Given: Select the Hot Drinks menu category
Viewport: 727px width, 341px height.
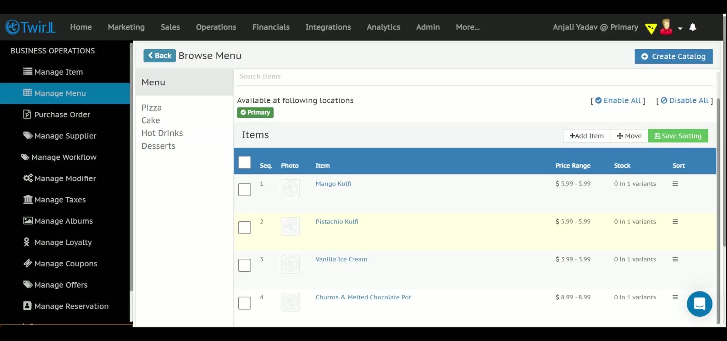Looking at the screenshot, I should coord(162,133).
